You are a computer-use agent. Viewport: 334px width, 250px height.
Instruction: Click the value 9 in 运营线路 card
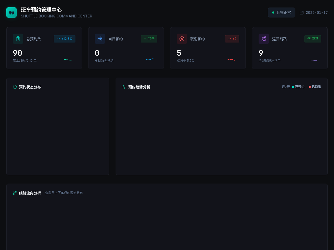(x=261, y=53)
